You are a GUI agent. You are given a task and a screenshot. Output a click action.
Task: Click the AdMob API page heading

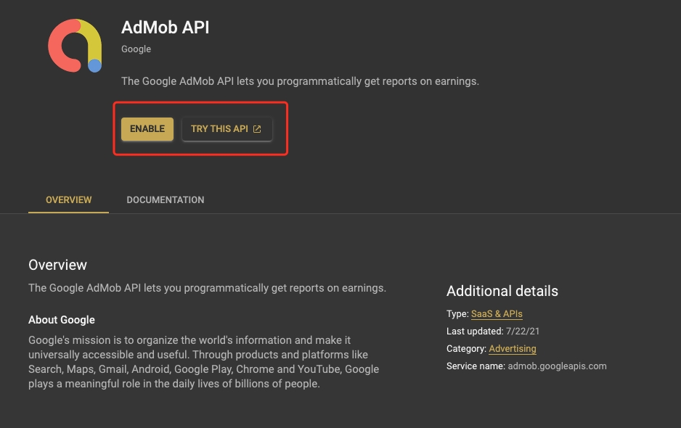tap(165, 28)
